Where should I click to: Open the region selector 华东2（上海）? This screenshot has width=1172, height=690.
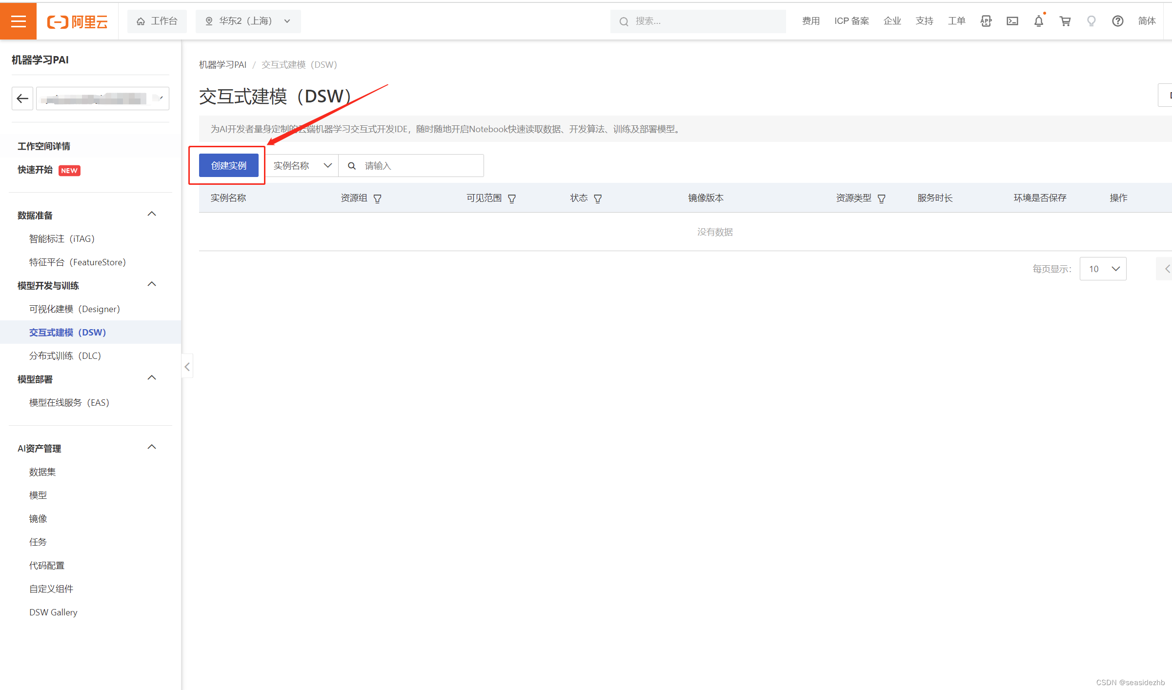[247, 21]
